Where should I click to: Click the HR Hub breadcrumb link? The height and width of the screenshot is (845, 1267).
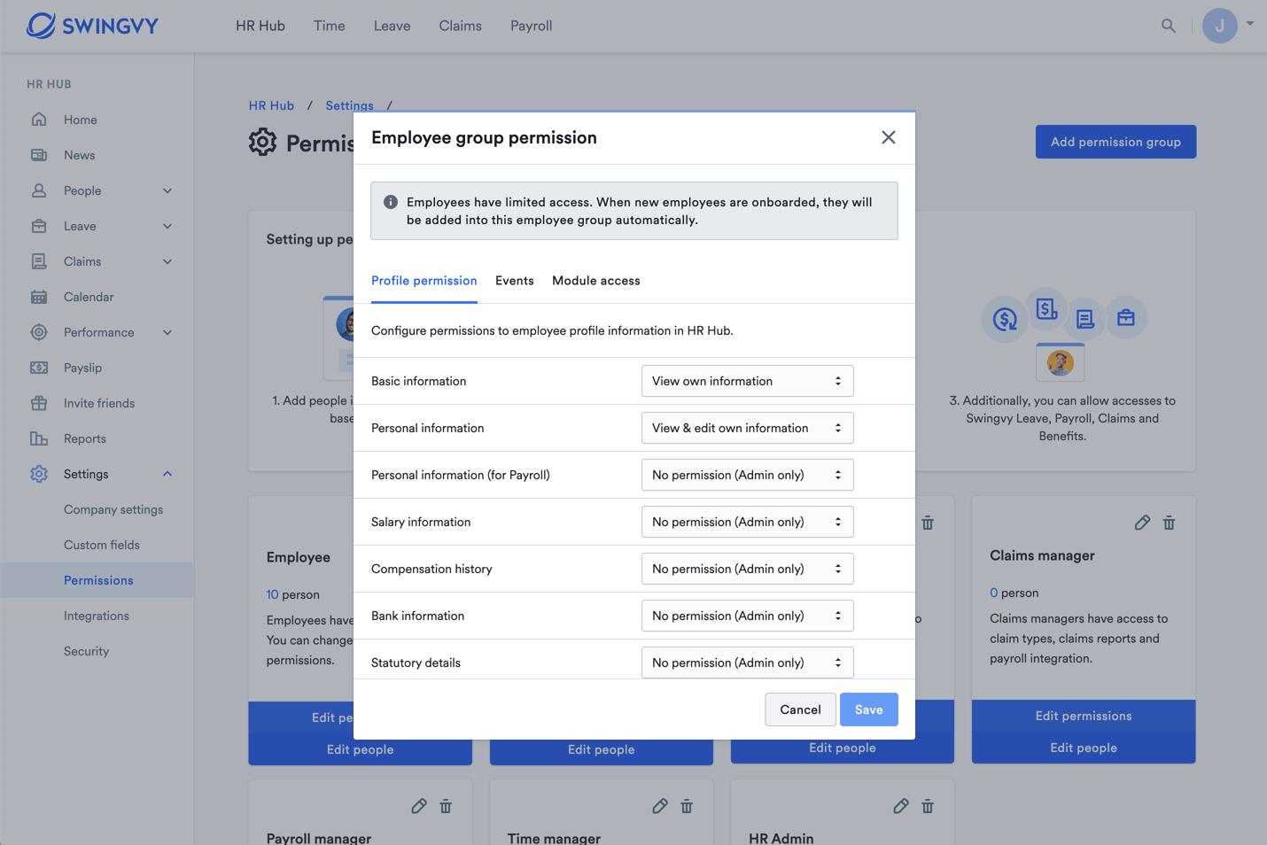pos(271,105)
